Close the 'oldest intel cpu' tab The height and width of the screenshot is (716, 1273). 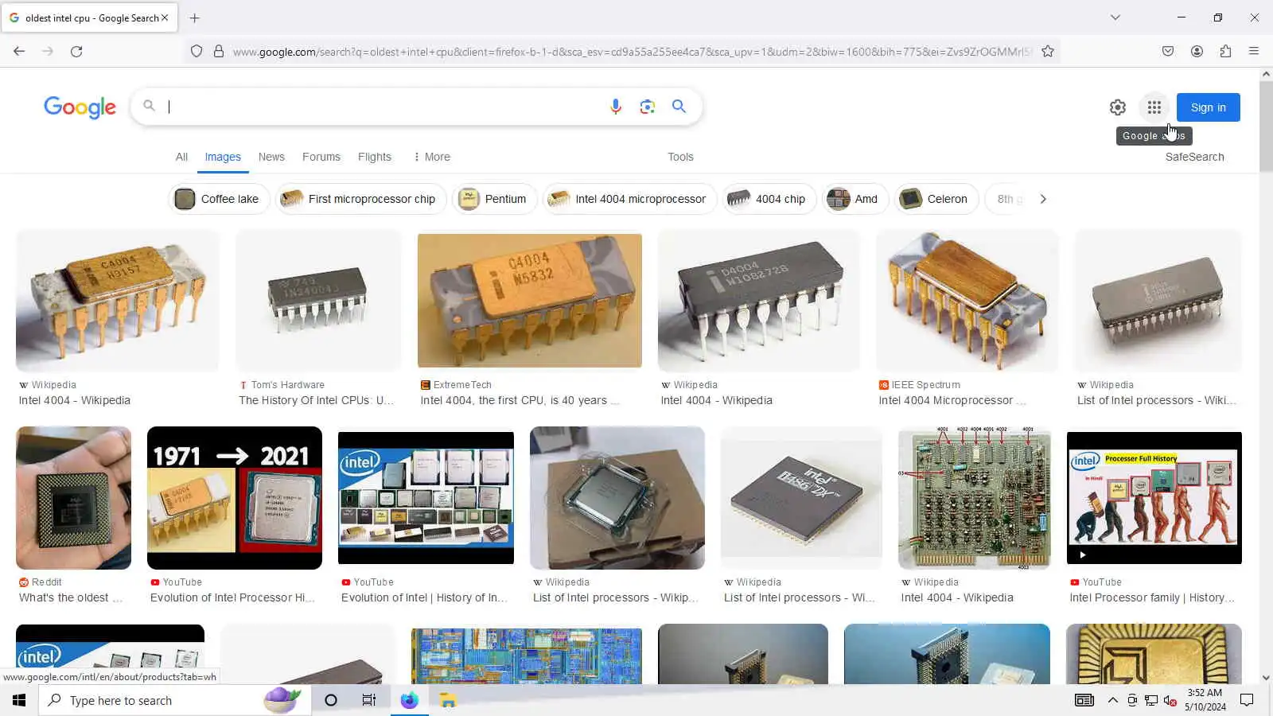165,18
